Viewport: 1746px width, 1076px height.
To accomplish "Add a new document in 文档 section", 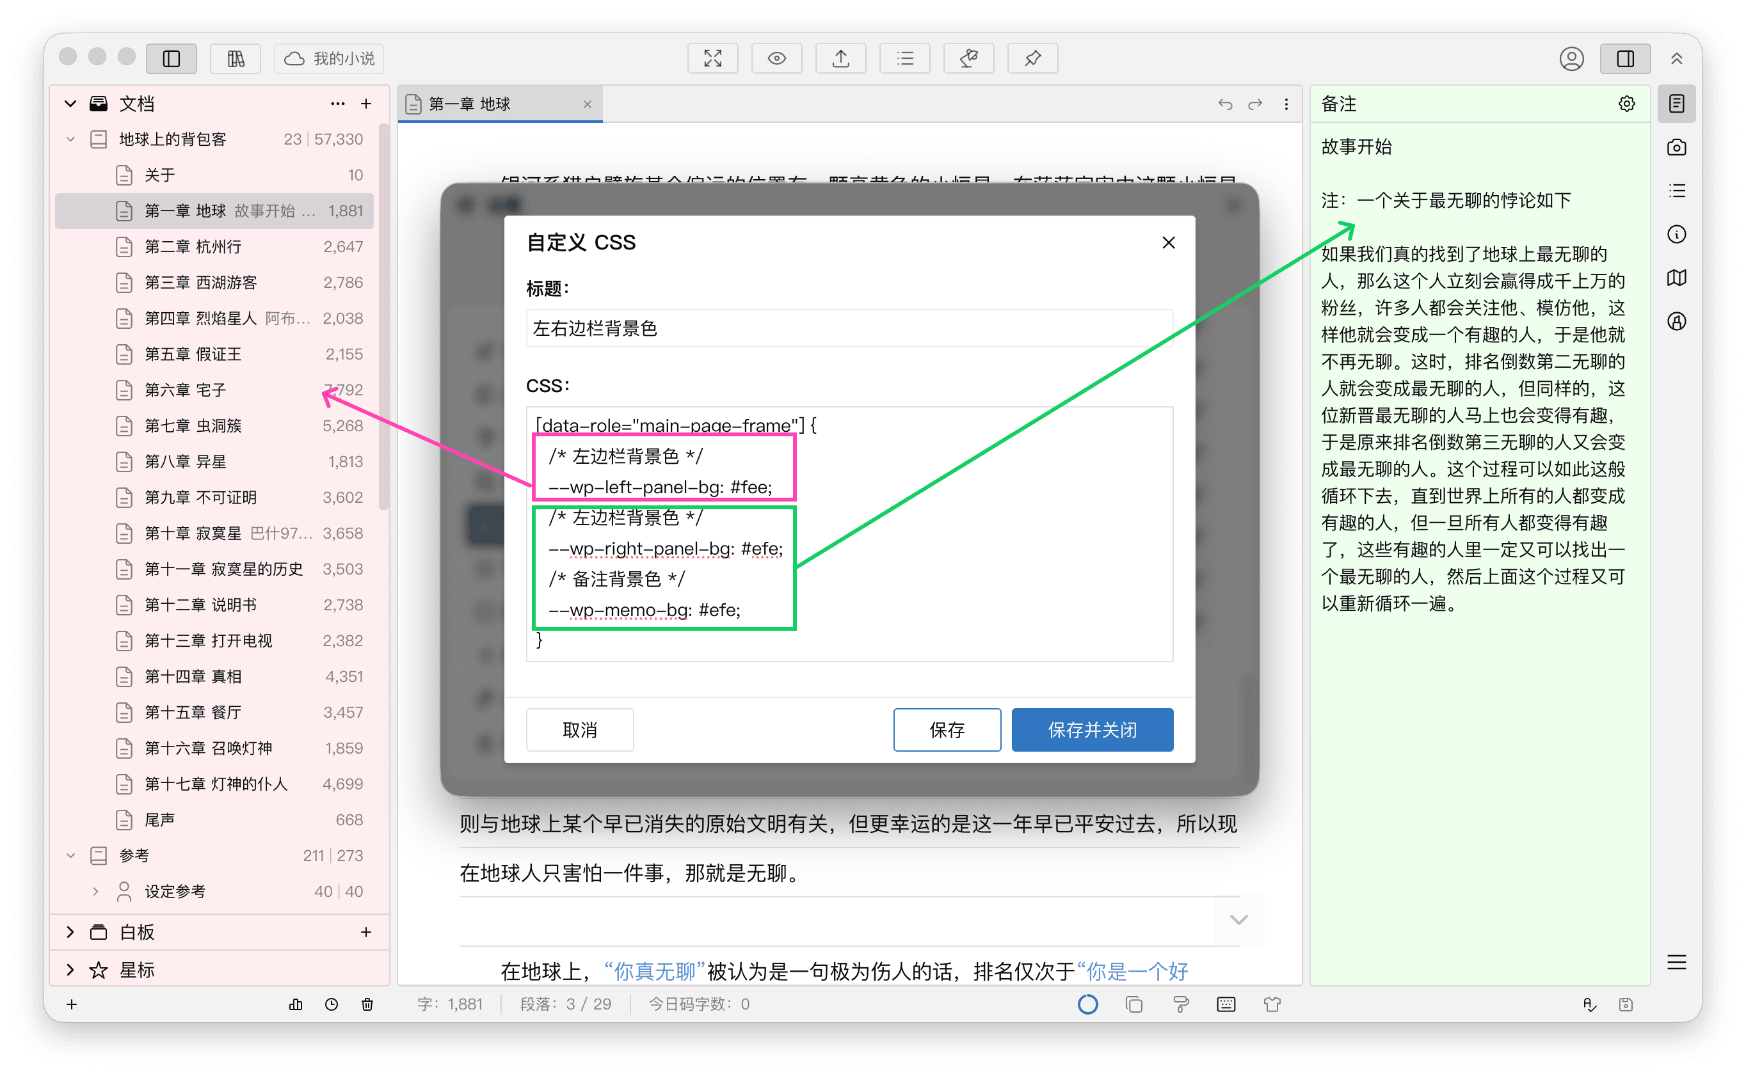I will tap(366, 104).
